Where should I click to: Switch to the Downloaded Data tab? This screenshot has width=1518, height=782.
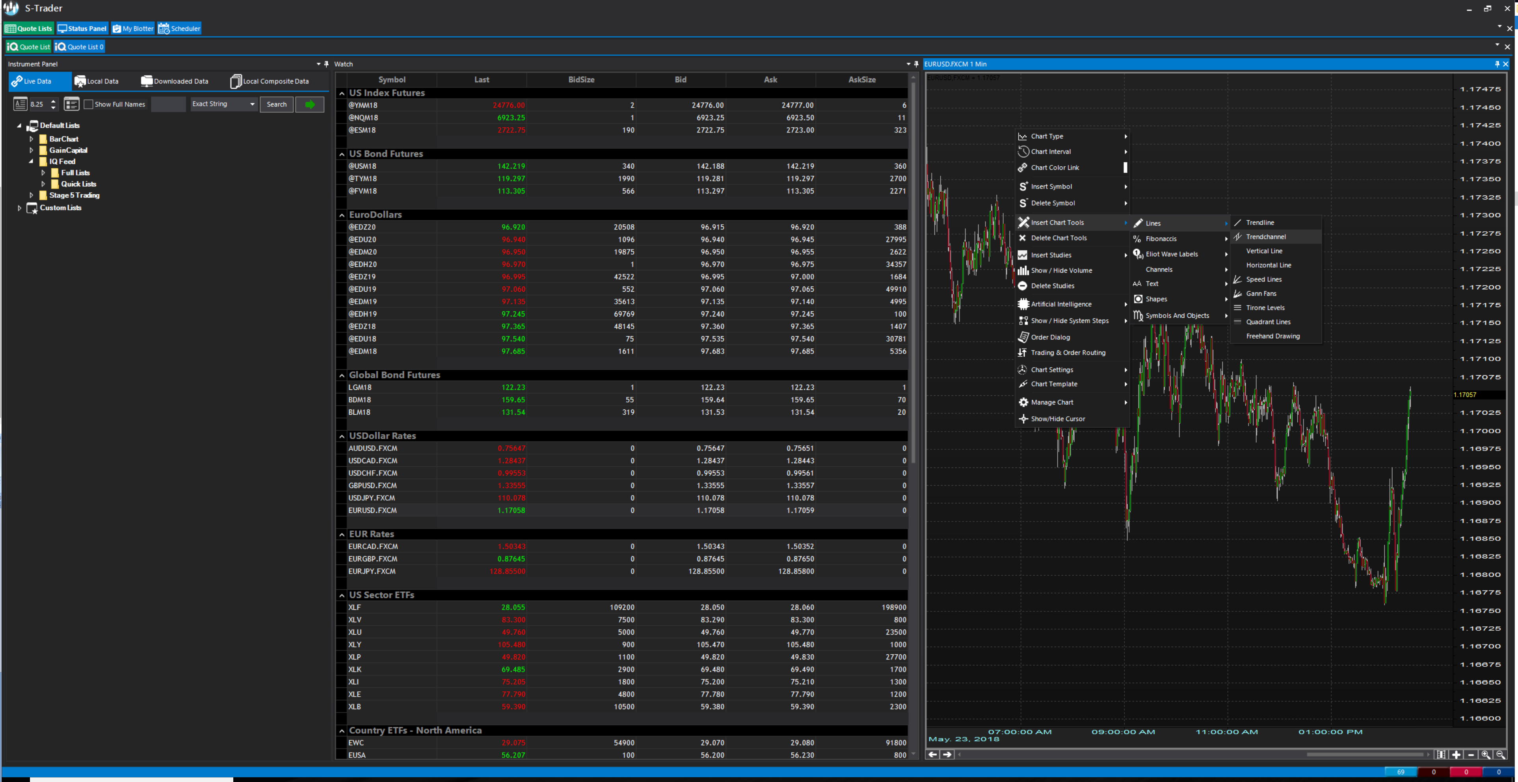point(175,81)
